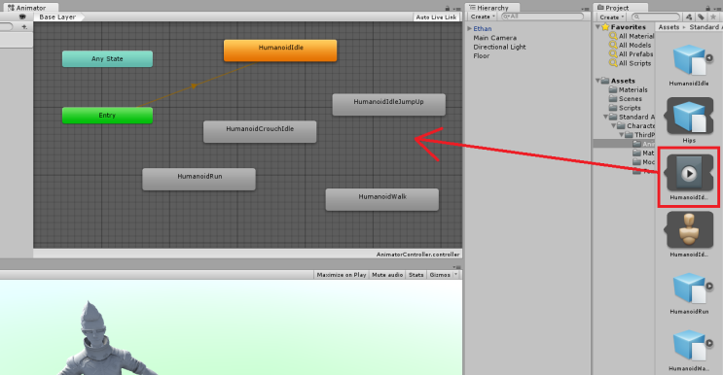
Task: Collapse the Assets folder tree
Action: coord(597,81)
